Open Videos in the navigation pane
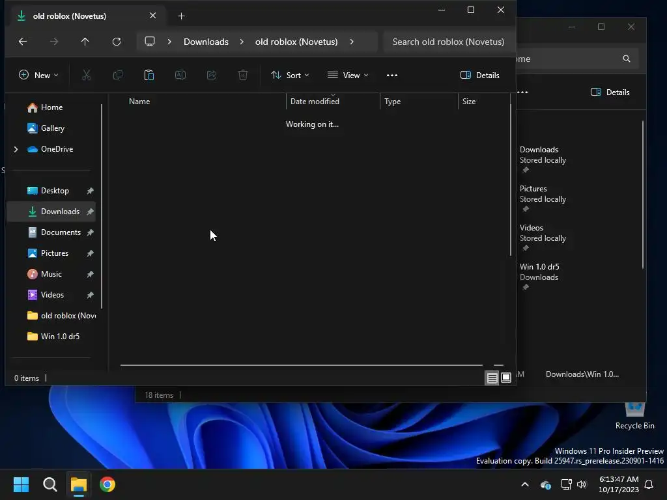Image resolution: width=667 pixels, height=500 pixels. pyautogui.click(x=51, y=295)
